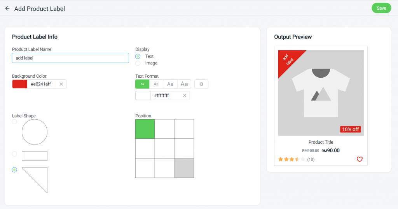Choose the largest Aa text size
The image size is (398, 209).
[x=184, y=84]
